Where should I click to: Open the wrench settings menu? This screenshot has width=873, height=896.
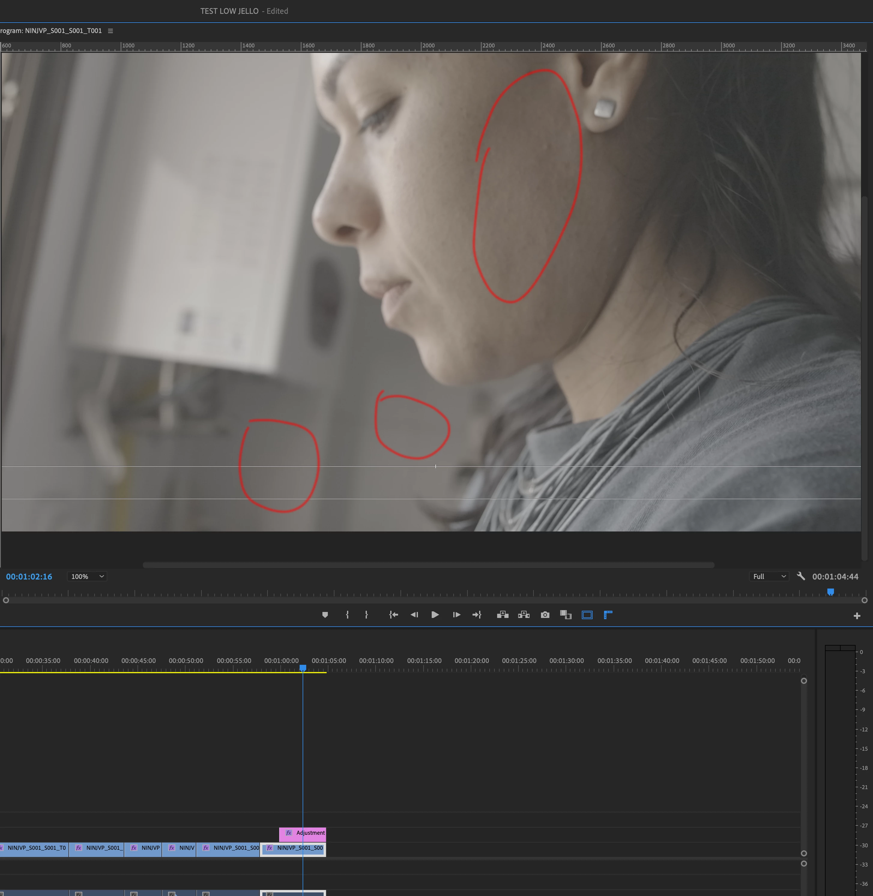[801, 577]
